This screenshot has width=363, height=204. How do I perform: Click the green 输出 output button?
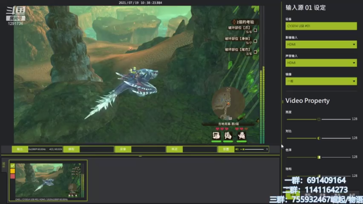pos(20,150)
